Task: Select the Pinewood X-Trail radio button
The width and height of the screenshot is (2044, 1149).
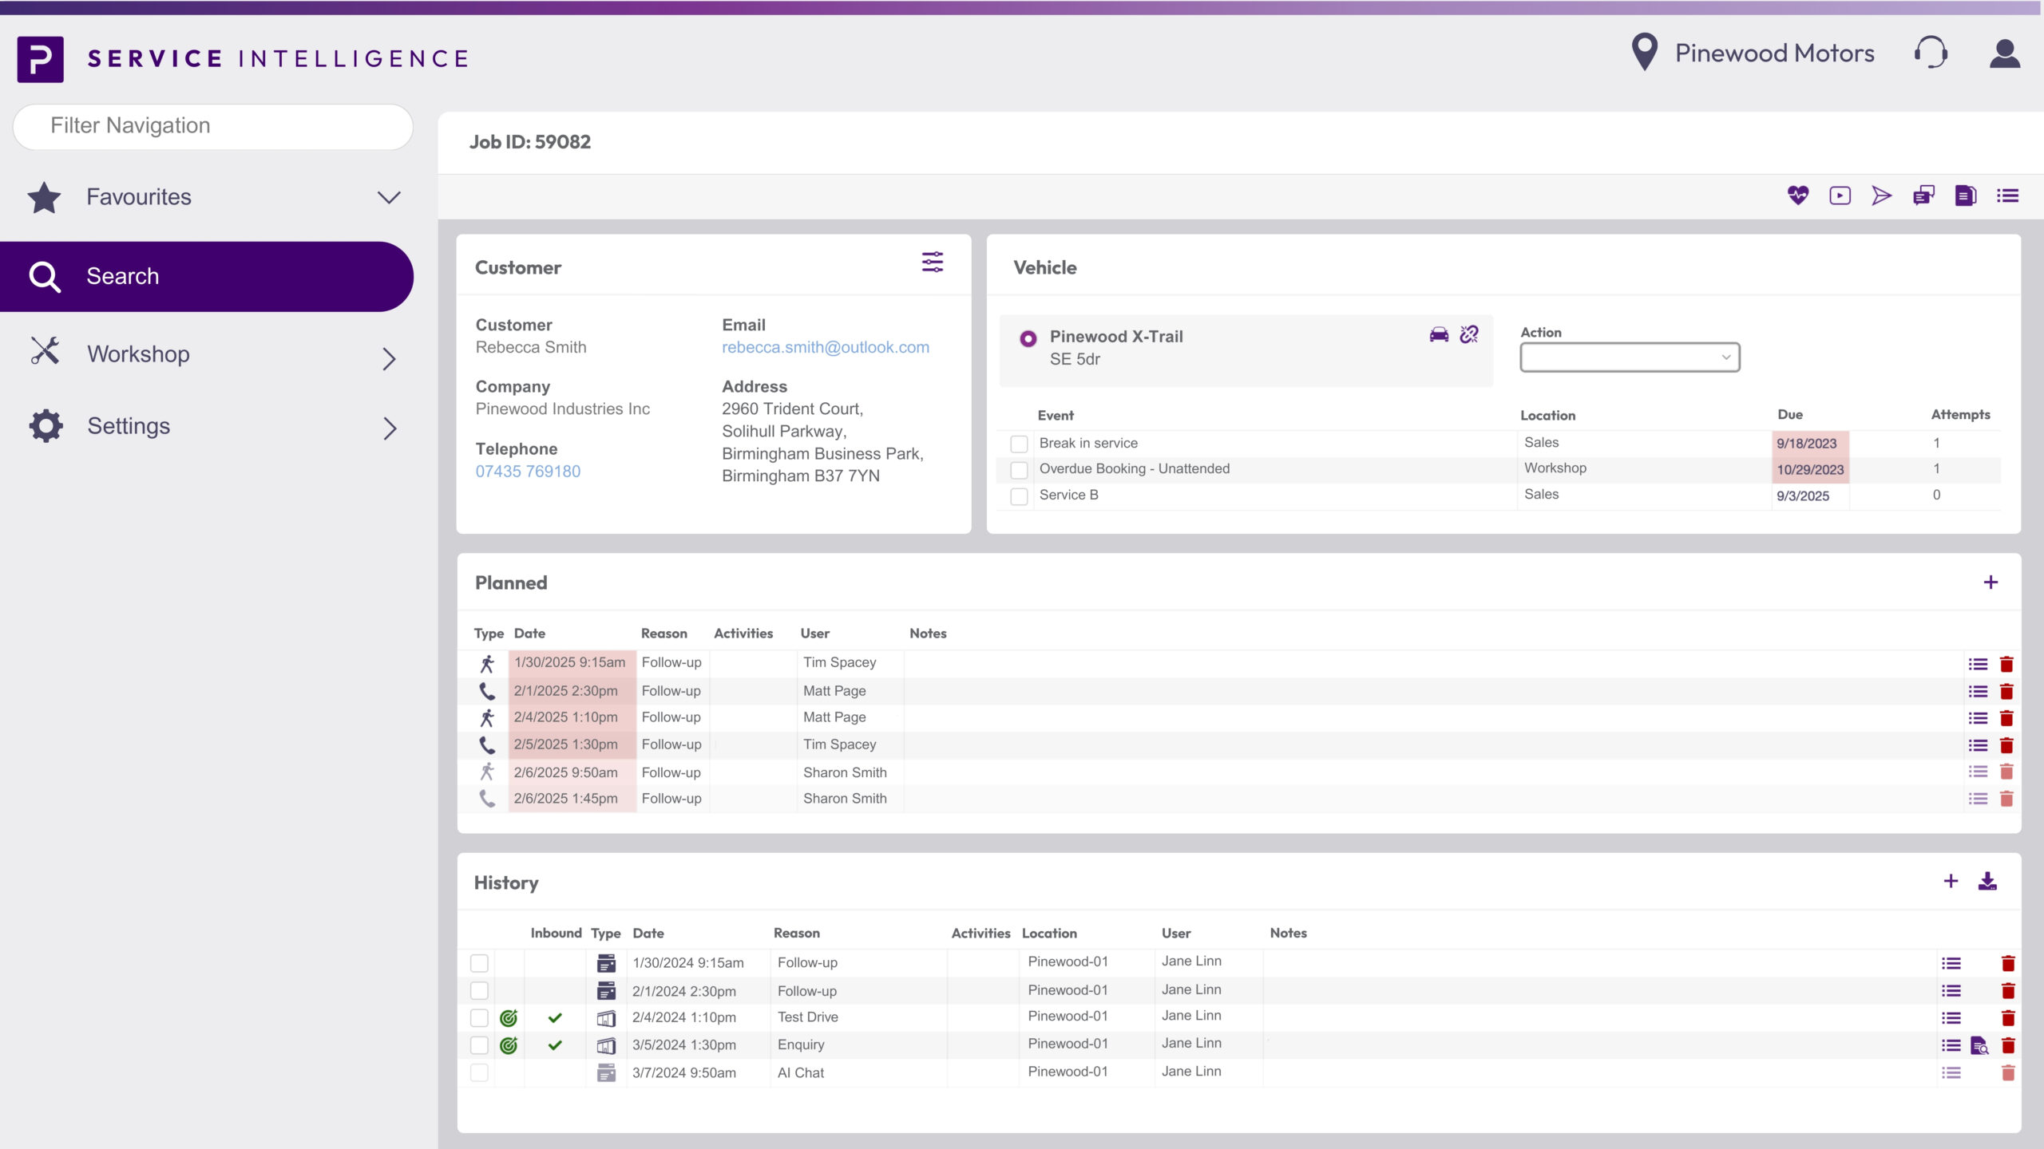Action: point(1028,338)
